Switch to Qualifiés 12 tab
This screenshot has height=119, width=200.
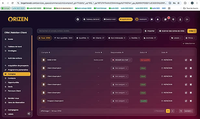click(82, 38)
